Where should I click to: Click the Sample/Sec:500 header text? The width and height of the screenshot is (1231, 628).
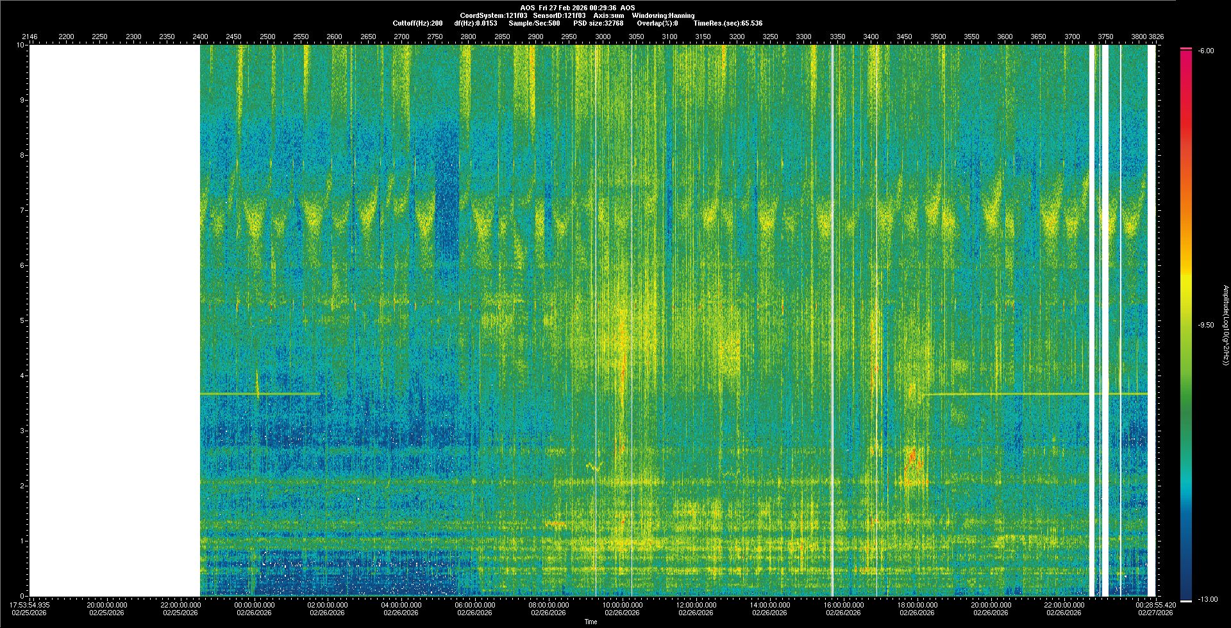click(x=534, y=23)
